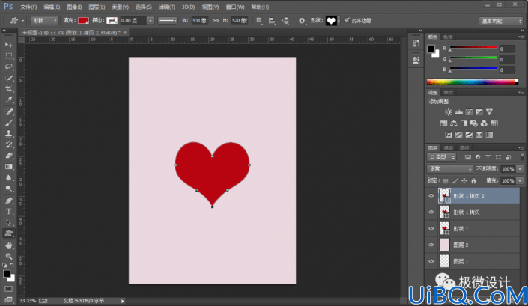
Task: Hide the 形状 1 layer
Action: (431, 228)
